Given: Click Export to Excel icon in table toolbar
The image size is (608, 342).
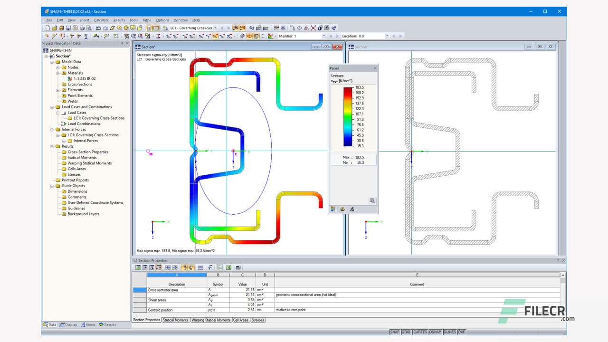Looking at the screenshot, I should pyautogui.click(x=228, y=267).
